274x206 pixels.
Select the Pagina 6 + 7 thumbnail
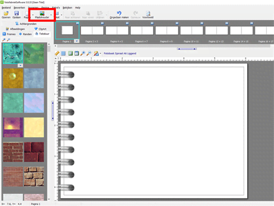142,30
